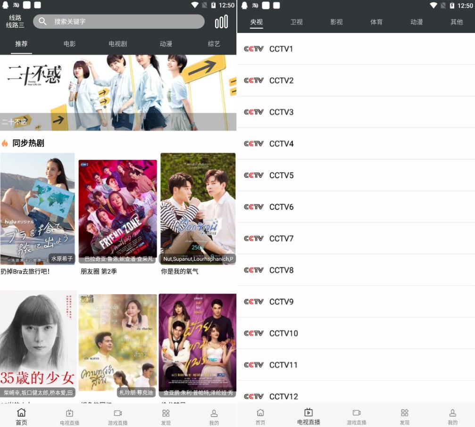
Task: Open the 电视直播 TV icon in bottom navigation
Action: [x=69, y=413]
